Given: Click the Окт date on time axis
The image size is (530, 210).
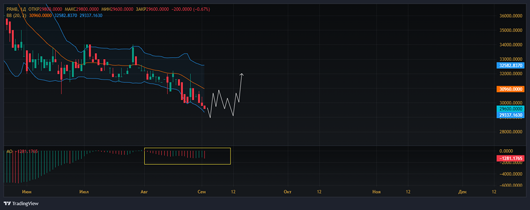Looking at the screenshot, I should [288, 192].
